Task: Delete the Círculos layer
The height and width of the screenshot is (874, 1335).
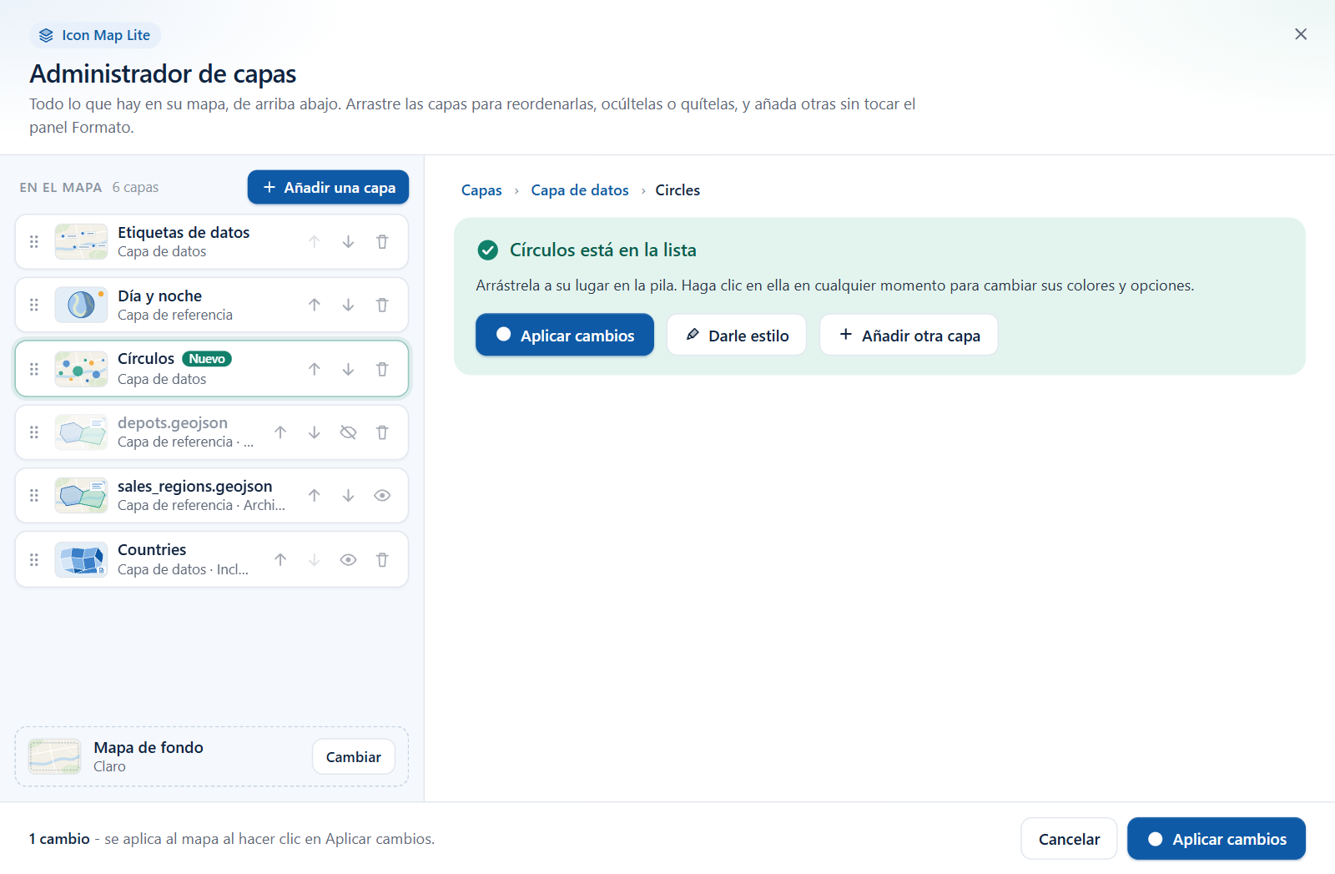Action: [x=382, y=369]
